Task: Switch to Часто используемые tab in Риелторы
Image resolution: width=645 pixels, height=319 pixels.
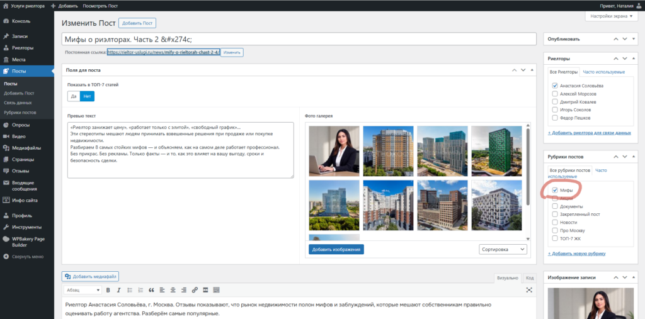Action: pos(603,72)
